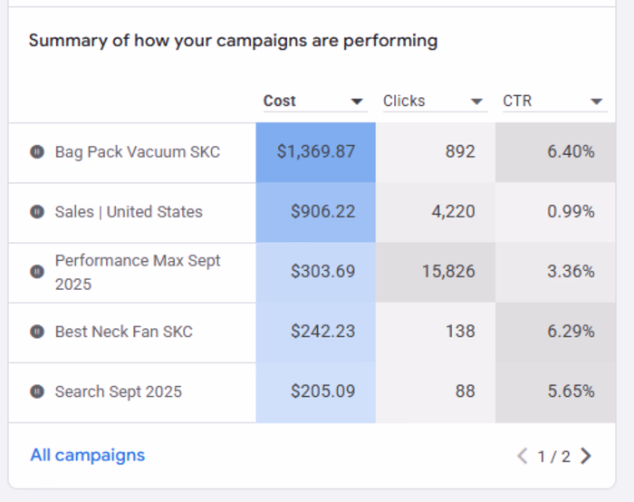634x502 pixels.
Task: Click paused status icon for Search Sept 2025
Action: pyautogui.click(x=37, y=391)
